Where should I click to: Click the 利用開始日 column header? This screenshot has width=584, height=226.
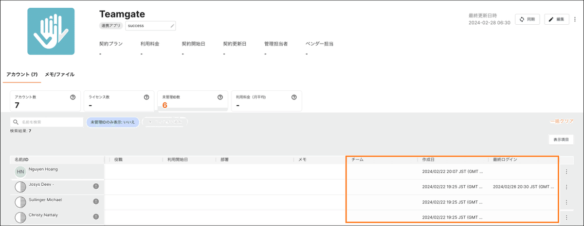178,159
